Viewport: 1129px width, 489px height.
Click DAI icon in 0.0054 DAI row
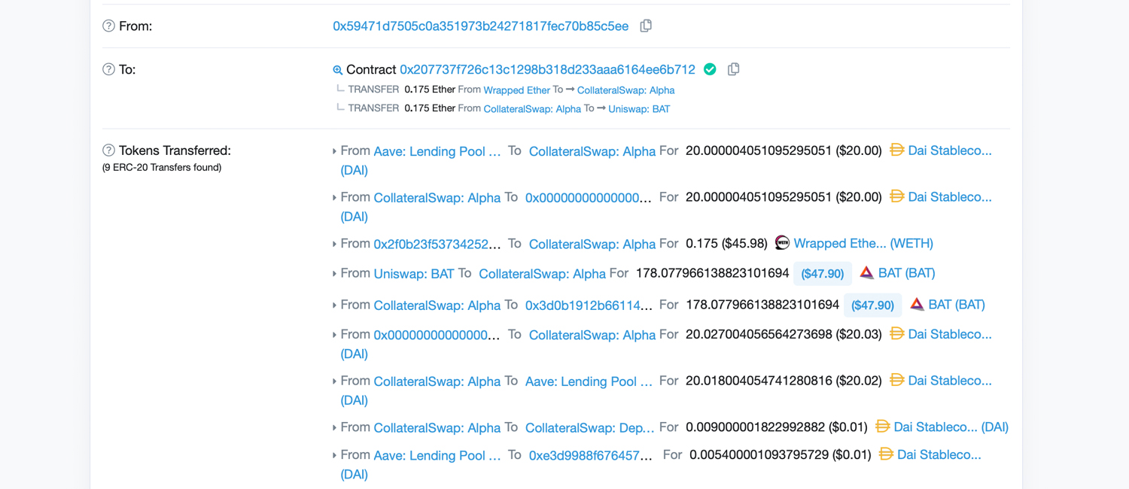[x=886, y=454]
